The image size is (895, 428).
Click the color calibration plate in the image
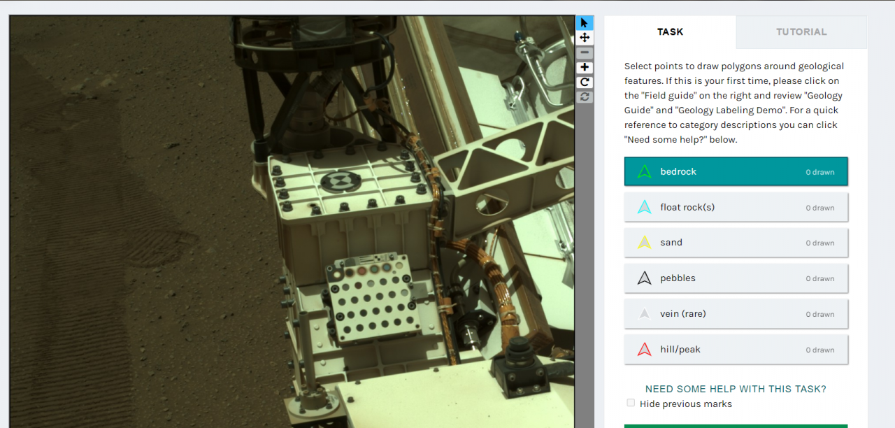pyautogui.click(x=375, y=298)
